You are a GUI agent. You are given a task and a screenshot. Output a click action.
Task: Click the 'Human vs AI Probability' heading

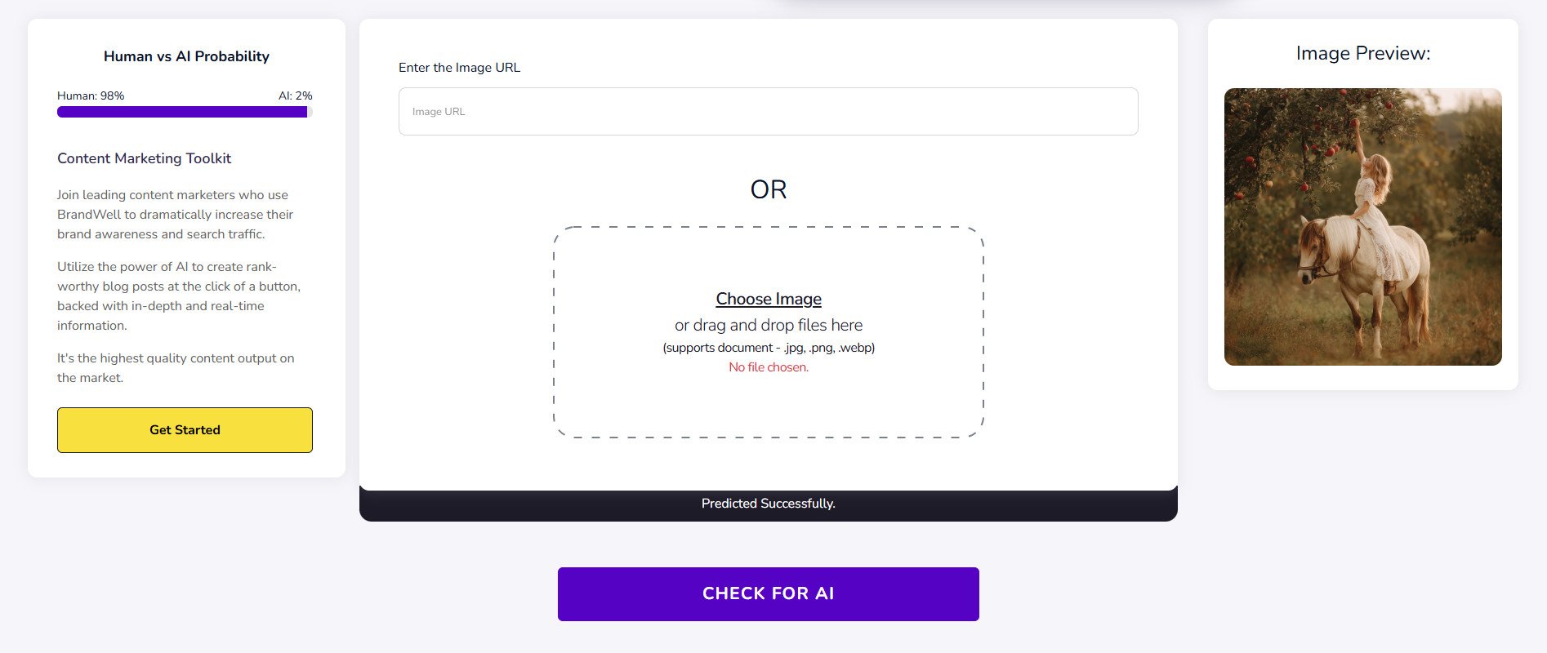[186, 56]
